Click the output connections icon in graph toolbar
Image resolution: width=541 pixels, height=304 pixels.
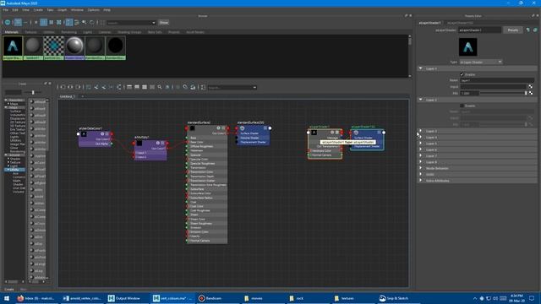click(78, 87)
